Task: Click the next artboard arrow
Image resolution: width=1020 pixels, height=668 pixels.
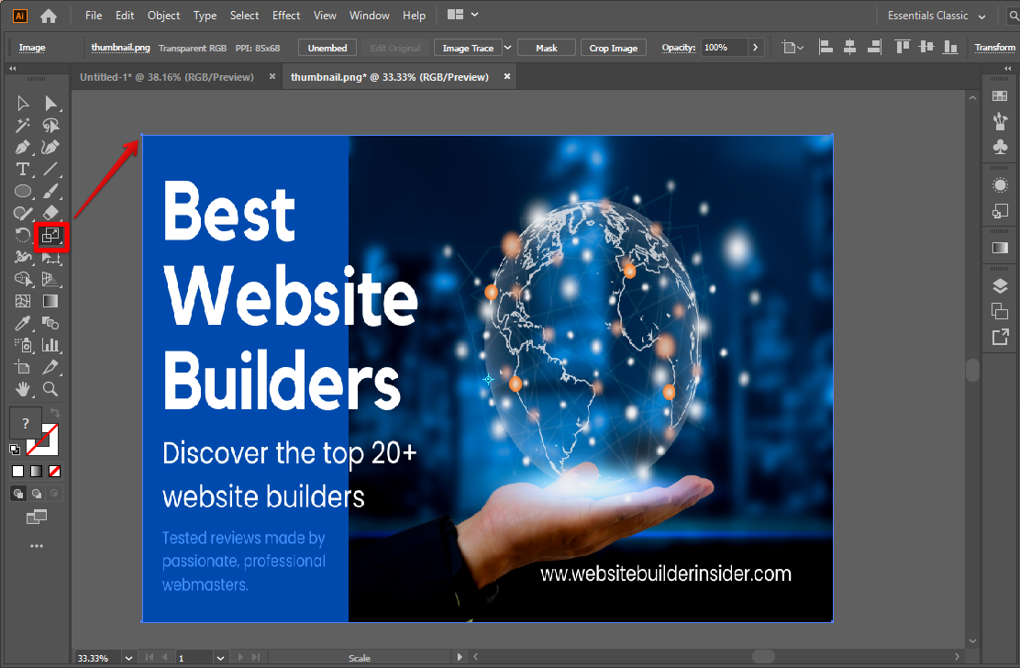Action: tap(240, 657)
